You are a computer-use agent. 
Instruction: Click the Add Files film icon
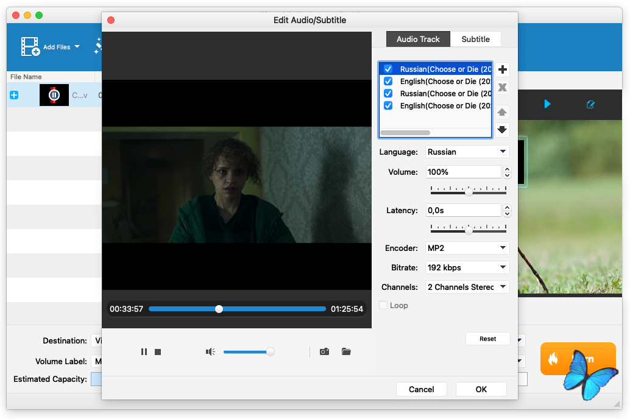point(30,47)
